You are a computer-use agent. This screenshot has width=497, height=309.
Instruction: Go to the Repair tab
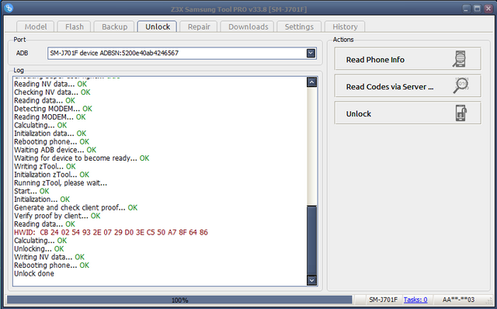click(x=199, y=26)
